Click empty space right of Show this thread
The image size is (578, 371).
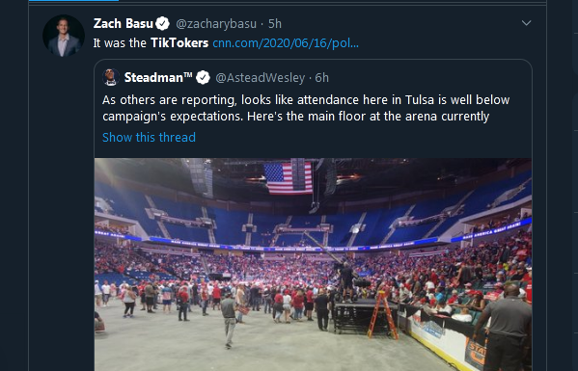coord(361,137)
